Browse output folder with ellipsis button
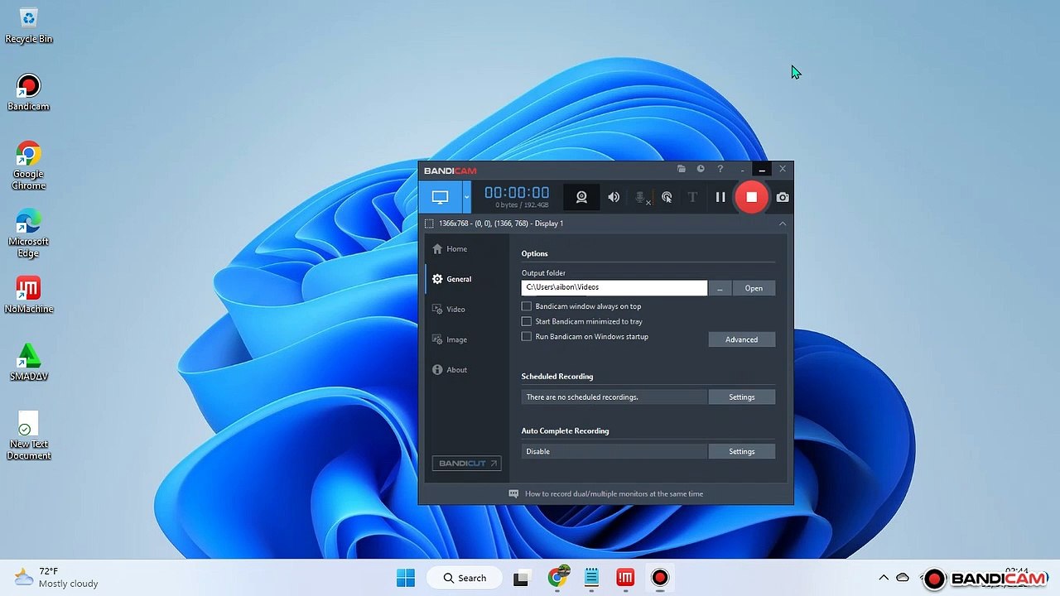Screen dimensions: 1060x596 720,288
